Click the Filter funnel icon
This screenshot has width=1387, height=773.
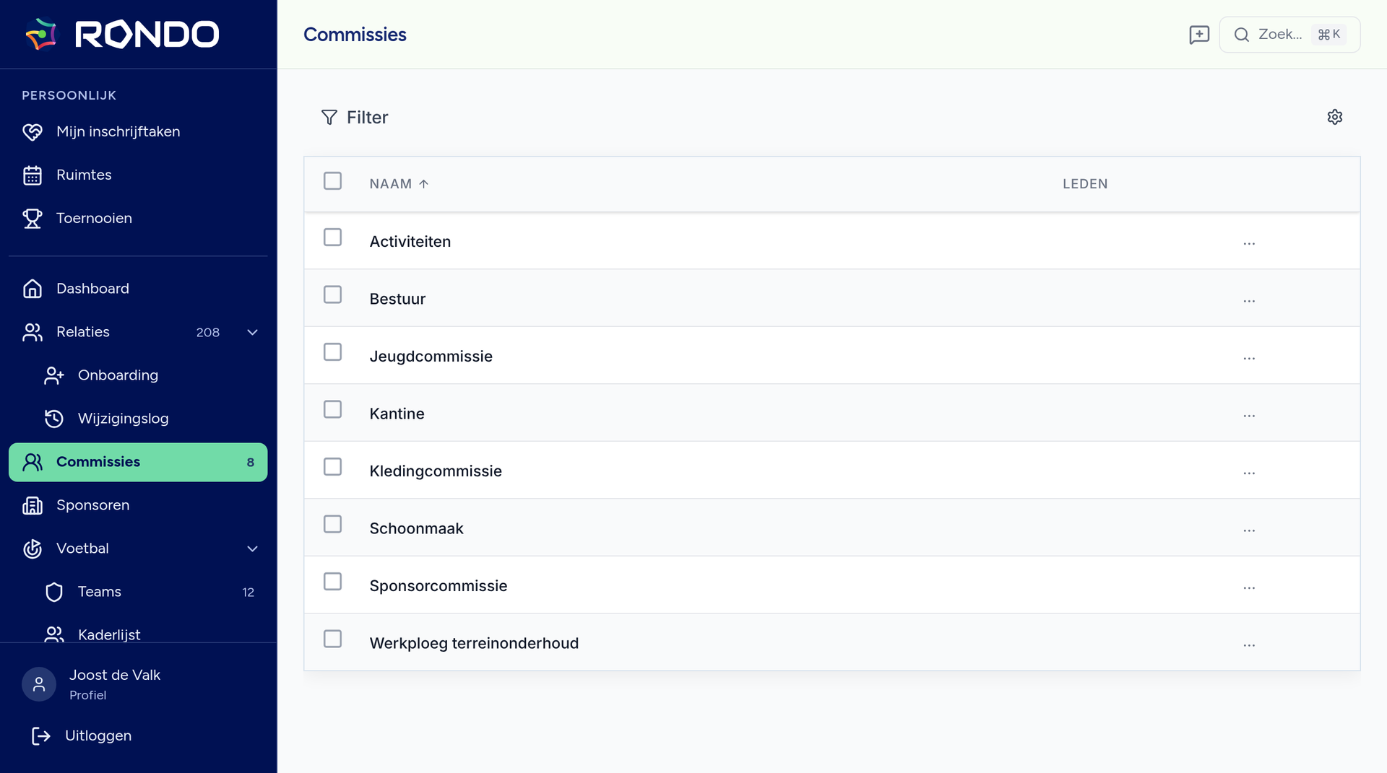[329, 117]
